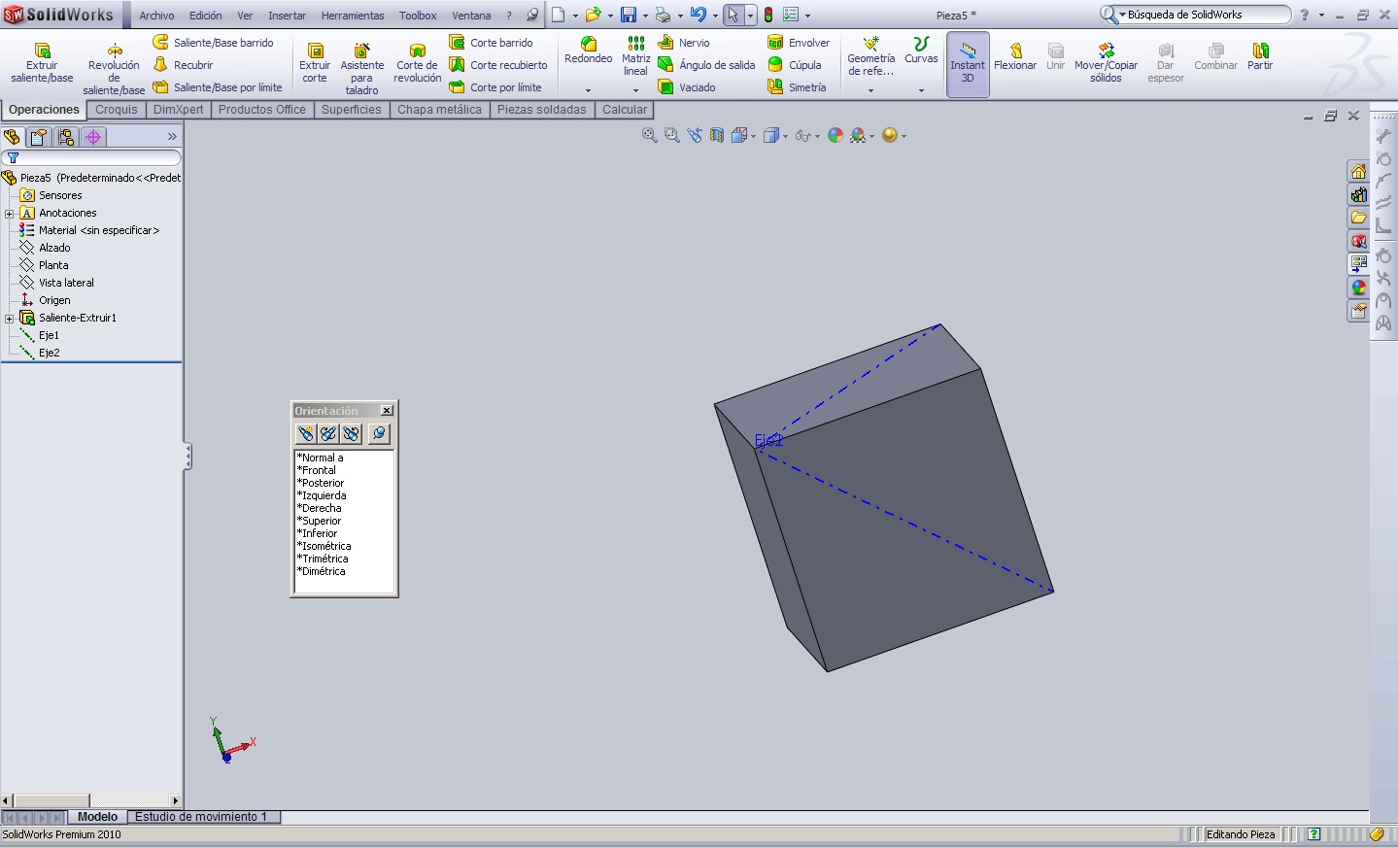This screenshot has height=848, width=1398.
Task: Click the Extruir saliente/base tool
Action: click(42, 63)
